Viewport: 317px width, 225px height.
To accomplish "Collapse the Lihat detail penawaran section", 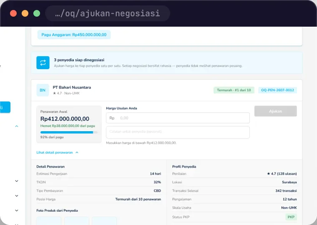I will (57, 152).
